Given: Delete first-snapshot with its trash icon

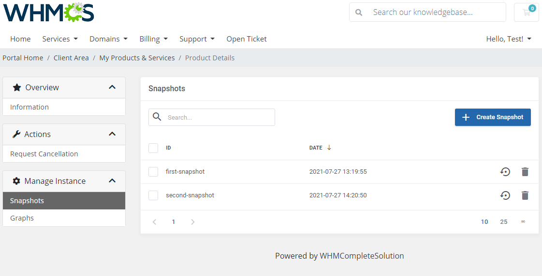Looking at the screenshot, I should click(x=525, y=171).
